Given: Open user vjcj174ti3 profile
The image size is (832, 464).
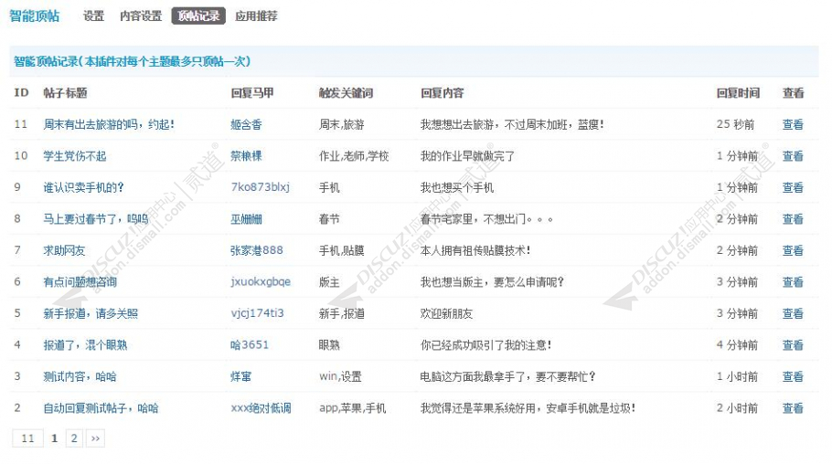Looking at the screenshot, I should [x=257, y=313].
